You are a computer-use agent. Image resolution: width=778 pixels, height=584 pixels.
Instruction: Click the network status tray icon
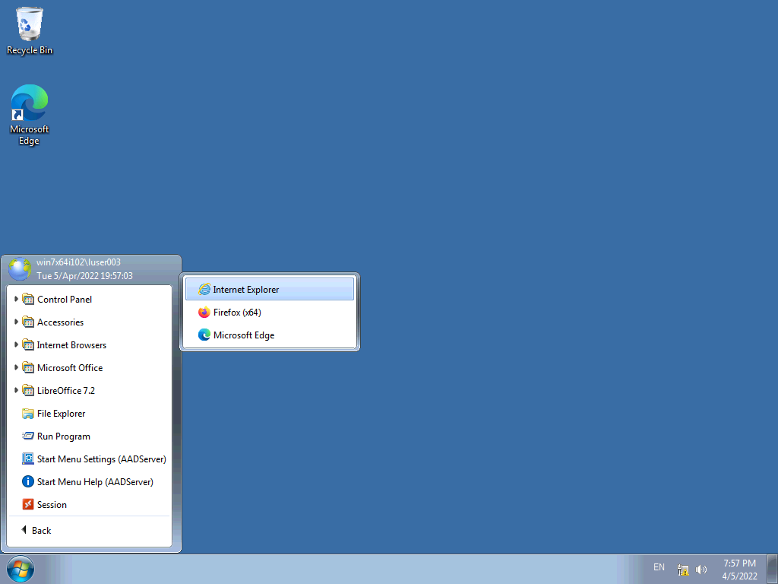pos(683,570)
